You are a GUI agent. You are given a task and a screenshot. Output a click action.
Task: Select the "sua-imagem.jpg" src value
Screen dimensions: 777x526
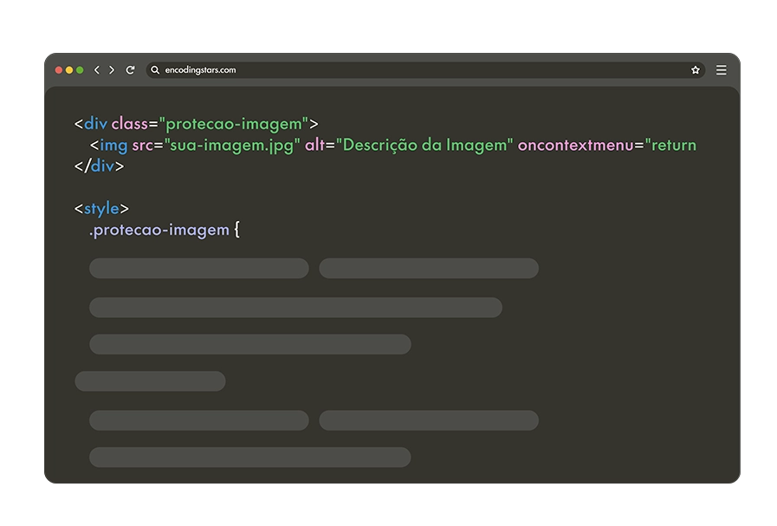coord(232,146)
